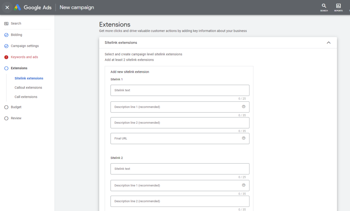
Task: Click help icon in Sitelink 1 Description line 1
Action: (x=244, y=107)
